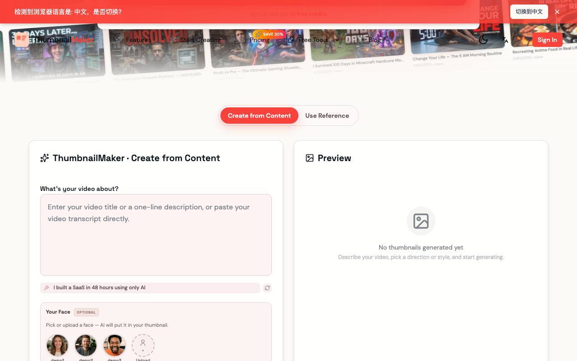577x361 pixels.
Task: Click the ThumbnailMaker logo icon
Action: [x=22, y=40]
